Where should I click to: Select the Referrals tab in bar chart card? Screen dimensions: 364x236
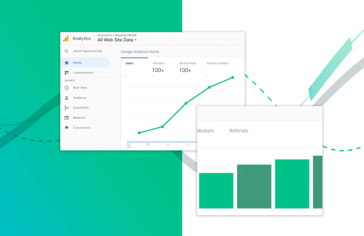pyautogui.click(x=239, y=131)
